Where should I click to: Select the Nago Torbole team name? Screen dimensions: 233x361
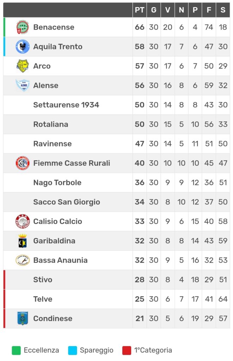coord(57,183)
